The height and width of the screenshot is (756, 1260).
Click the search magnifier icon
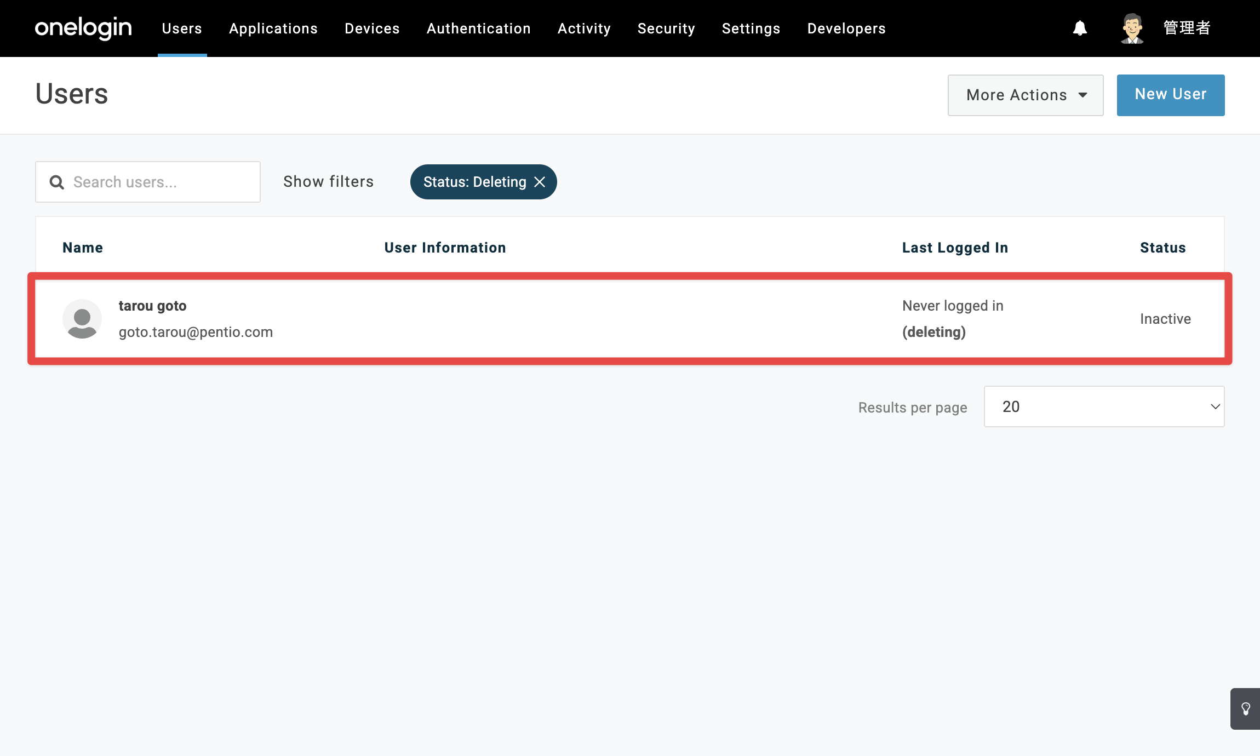(57, 182)
